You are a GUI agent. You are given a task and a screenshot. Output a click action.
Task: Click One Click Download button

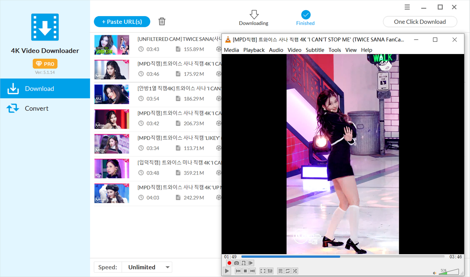pos(420,22)
